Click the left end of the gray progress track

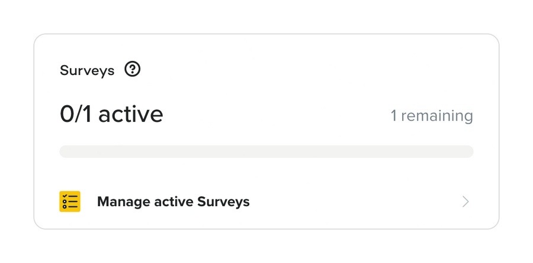click(x=65, y=152)
